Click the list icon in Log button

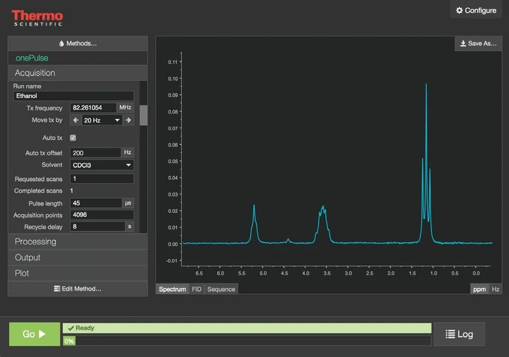tap(450, 334)
